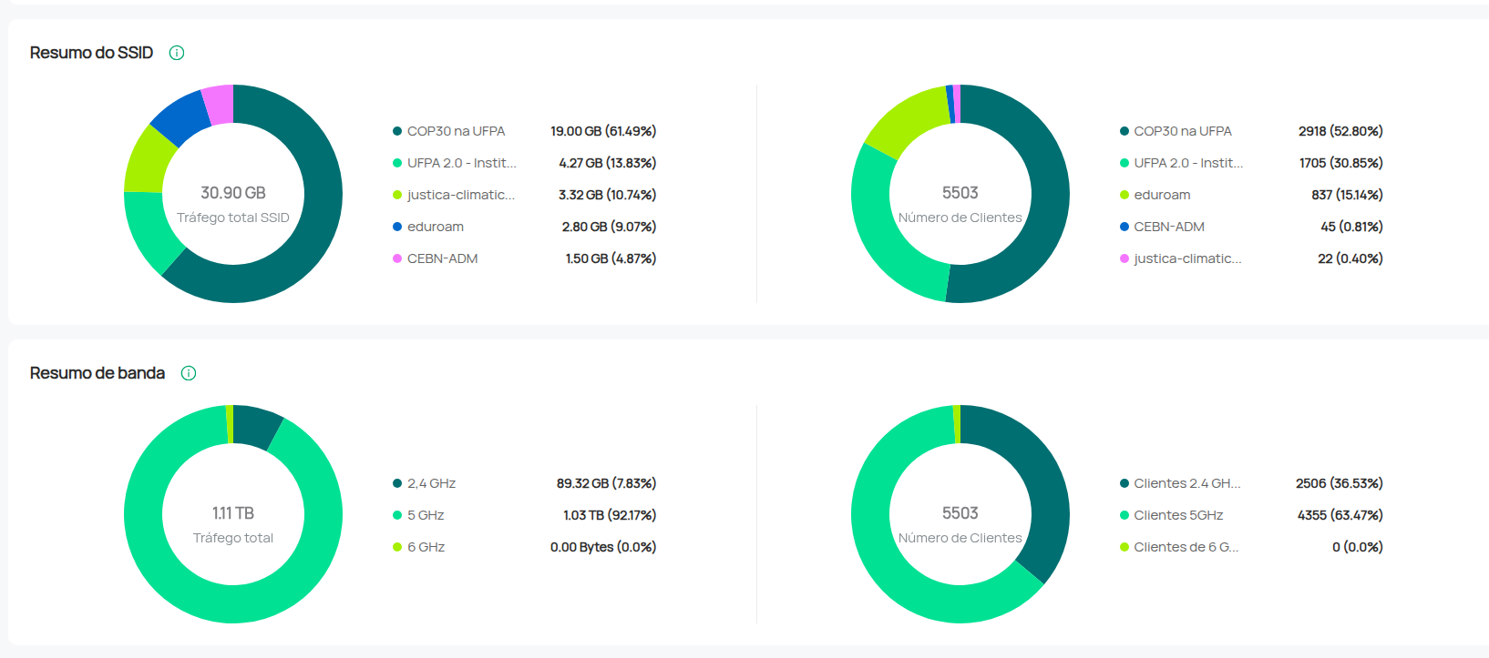Select UFPA 2.0 entry with 1705 clients
Image resolution: width=1489 pixels, height=658 pixels.
[x=1187, y=163]
